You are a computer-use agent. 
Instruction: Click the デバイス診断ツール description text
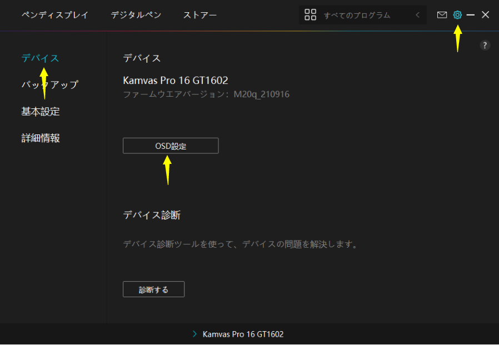(241, 244)
